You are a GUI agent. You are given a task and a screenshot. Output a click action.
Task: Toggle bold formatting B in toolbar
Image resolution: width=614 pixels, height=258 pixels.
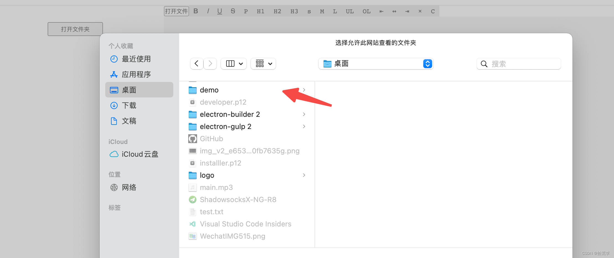(x=196, y=11)
